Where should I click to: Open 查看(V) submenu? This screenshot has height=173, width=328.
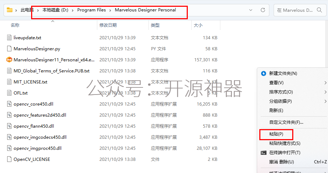(x=276, y=83)
